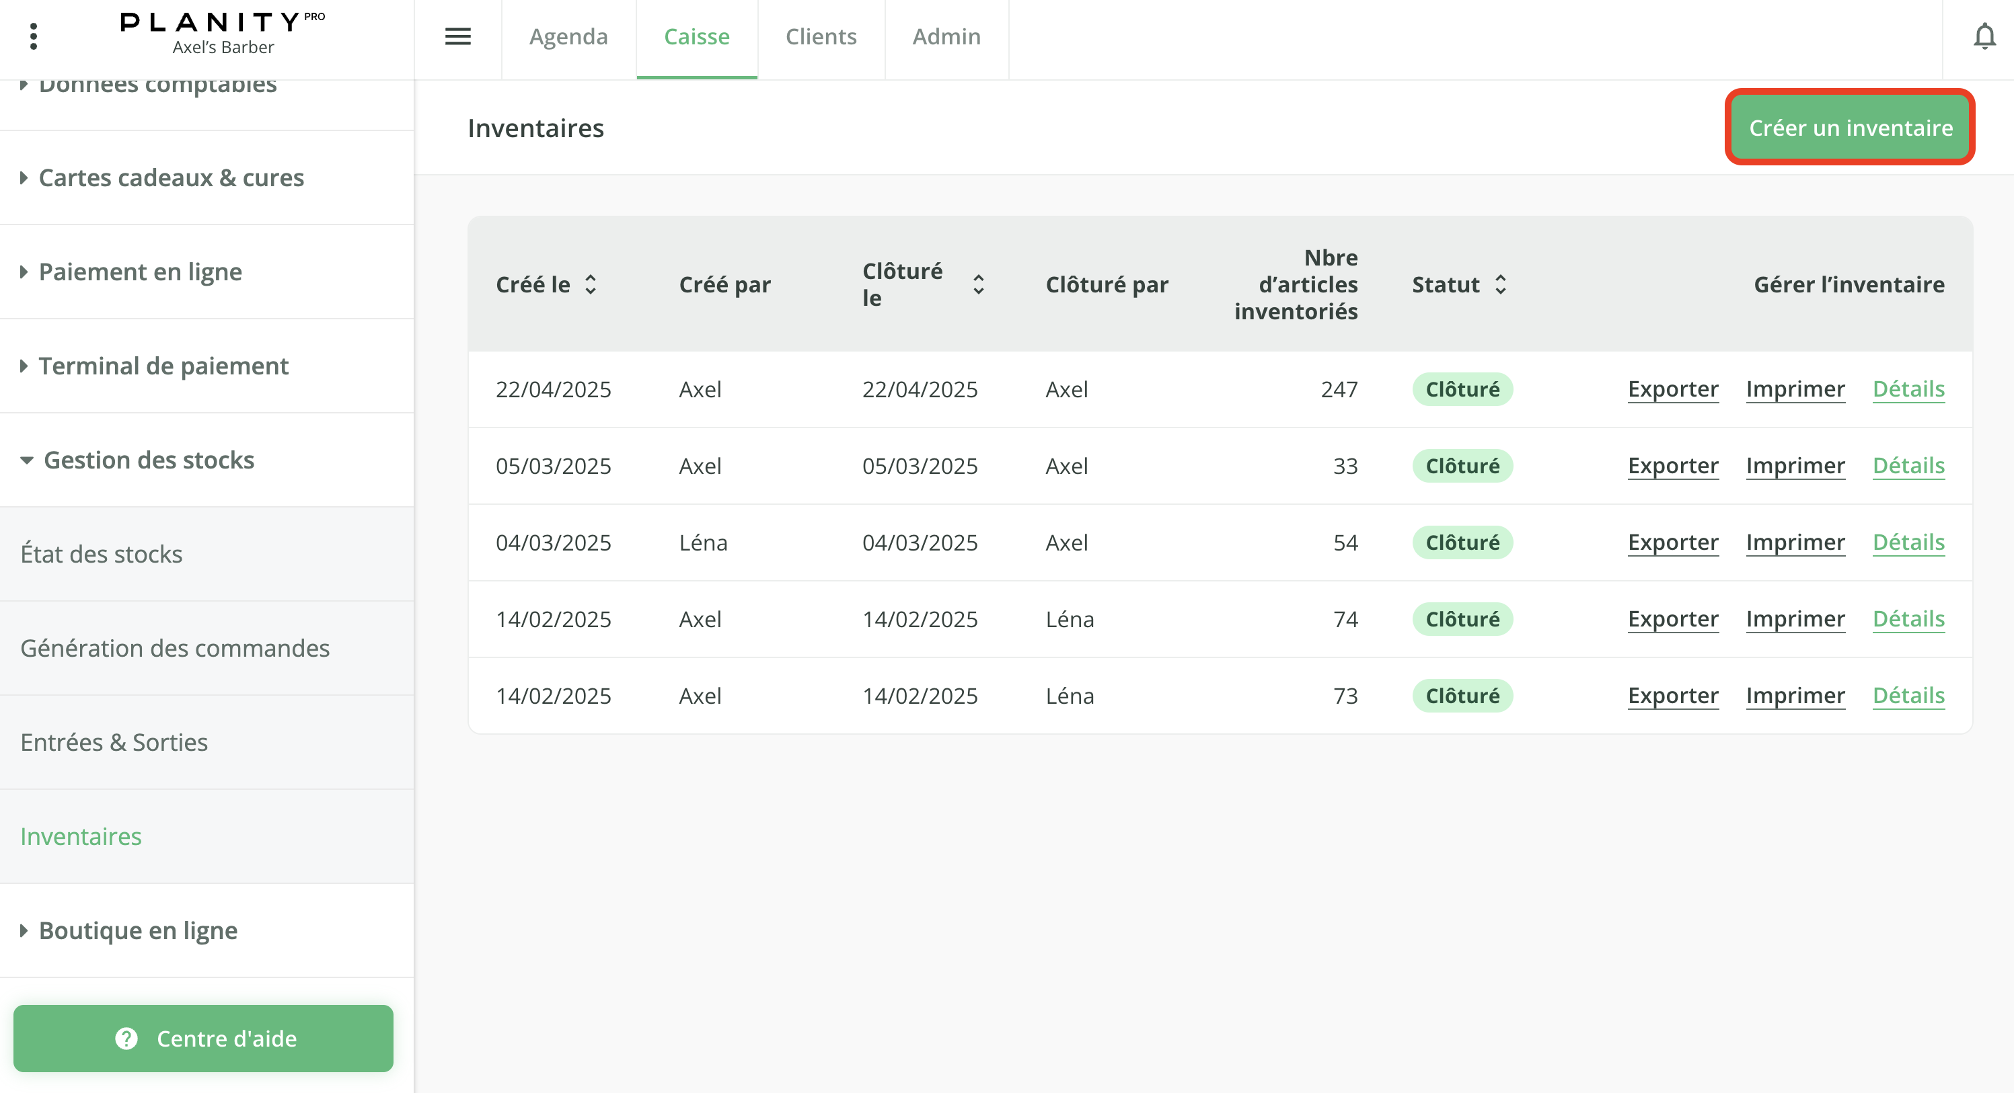The width and height of the screenshot is (2014, 1093).
Task: Open the Clients tab
Action: pos(821,37)
